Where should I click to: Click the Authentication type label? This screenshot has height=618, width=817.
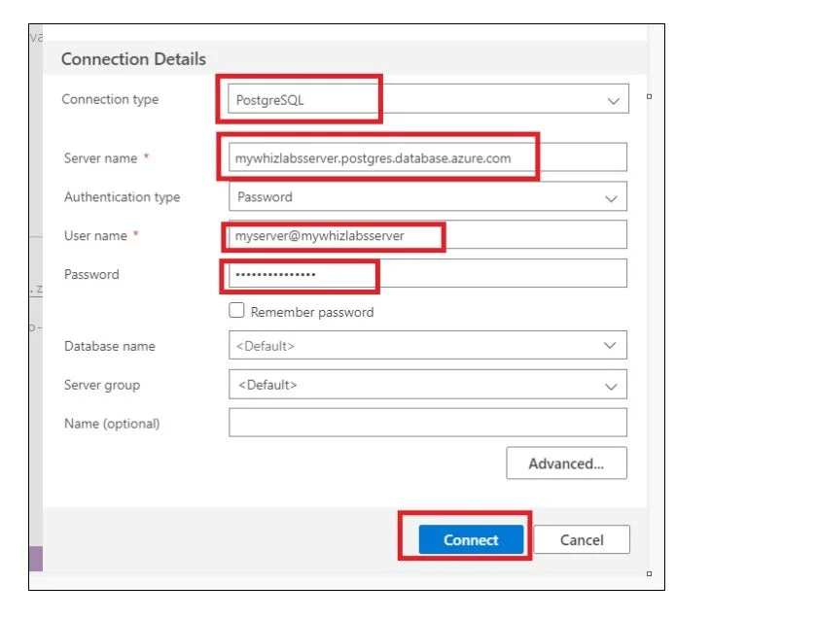pyautogui.click(x=122, y=197)
